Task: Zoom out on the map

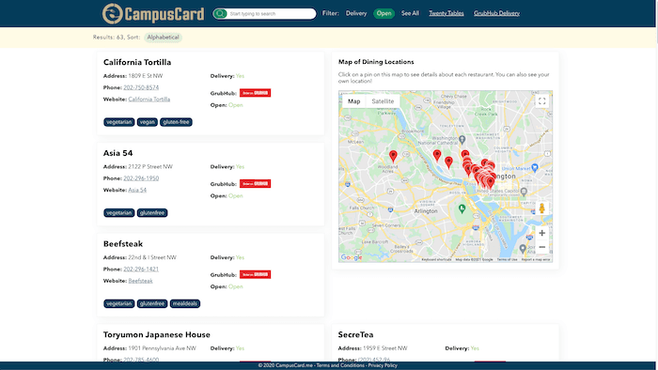Action: pos(541,247)
